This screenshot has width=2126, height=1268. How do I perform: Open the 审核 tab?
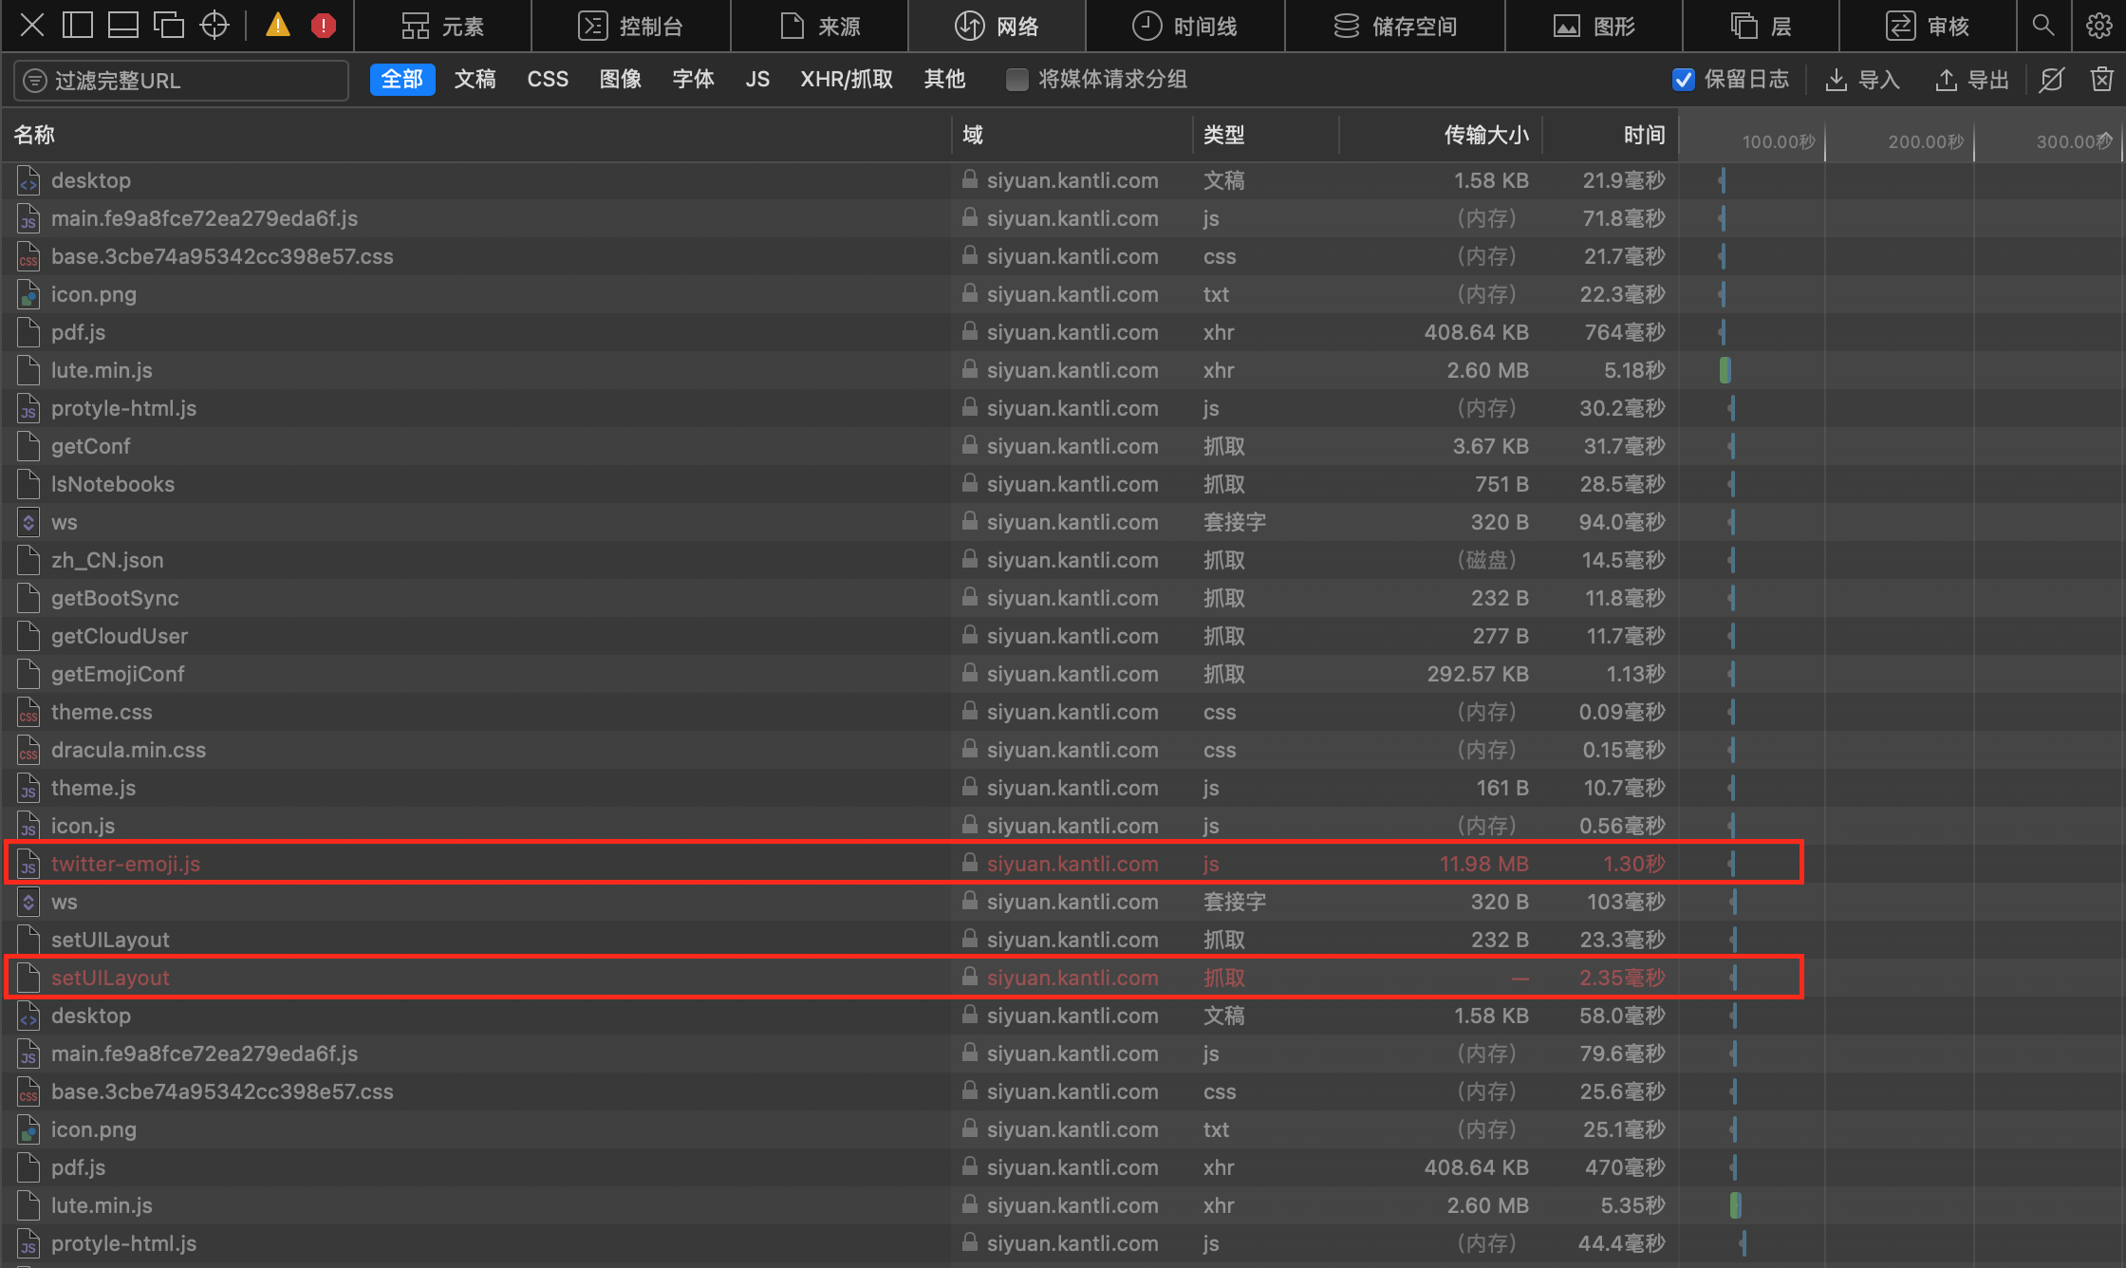point(1928,26)
